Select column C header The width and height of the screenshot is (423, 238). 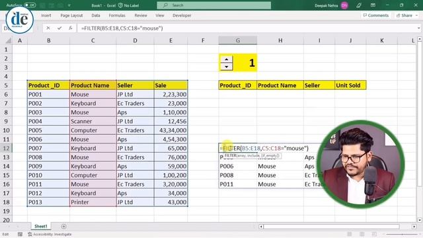pos(93,40)
